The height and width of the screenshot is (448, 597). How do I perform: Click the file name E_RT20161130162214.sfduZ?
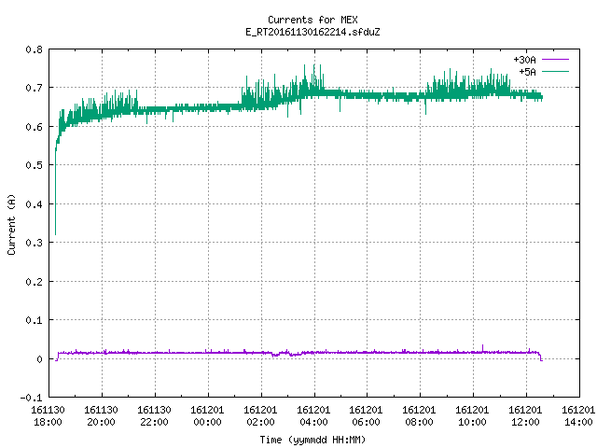[x=312, y=32]
